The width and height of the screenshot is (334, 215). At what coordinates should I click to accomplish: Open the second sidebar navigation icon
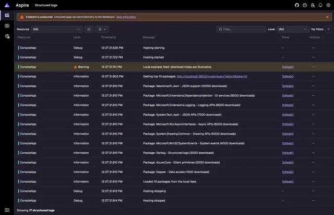coord(7,26)
